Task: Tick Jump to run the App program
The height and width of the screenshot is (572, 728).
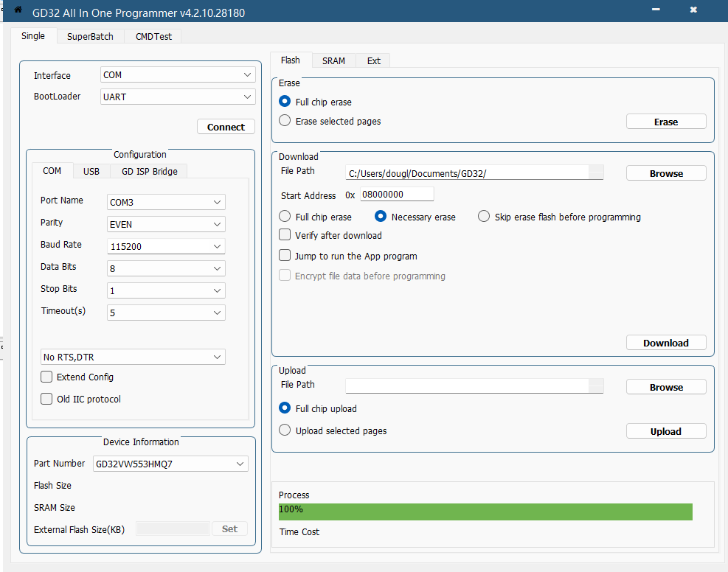Action: pyautogui.click(x=285, y=256)
